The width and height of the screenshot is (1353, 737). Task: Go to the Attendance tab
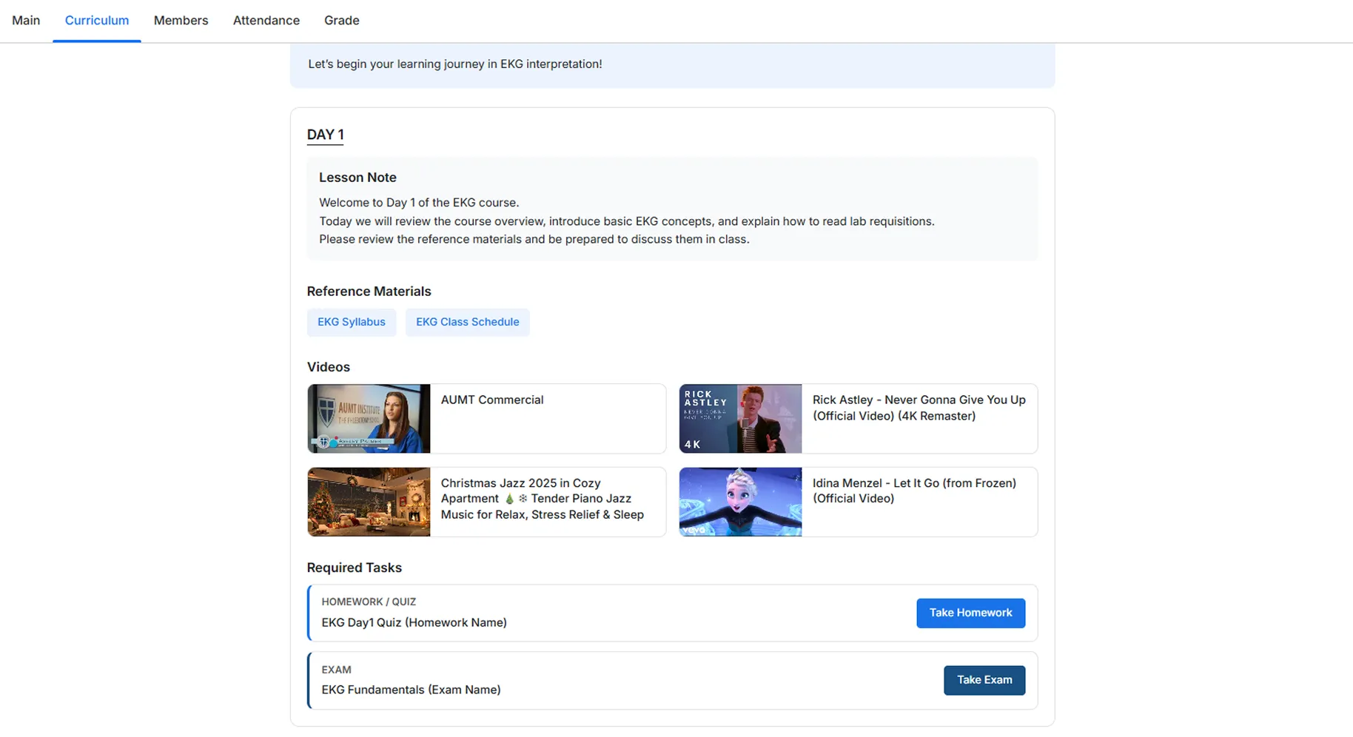point(266,21)
